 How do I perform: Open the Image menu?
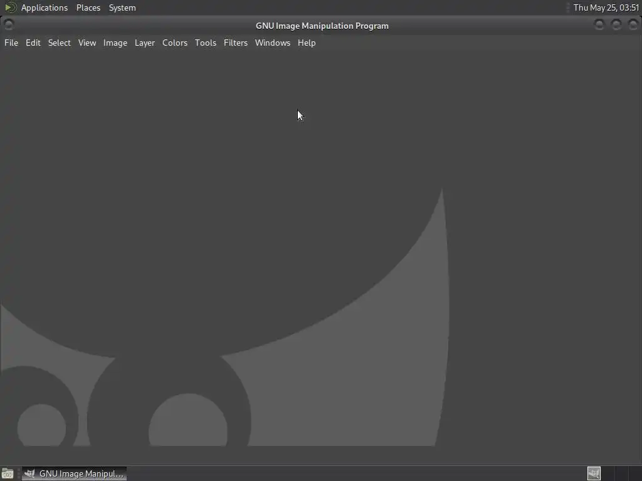coord(115,43)
